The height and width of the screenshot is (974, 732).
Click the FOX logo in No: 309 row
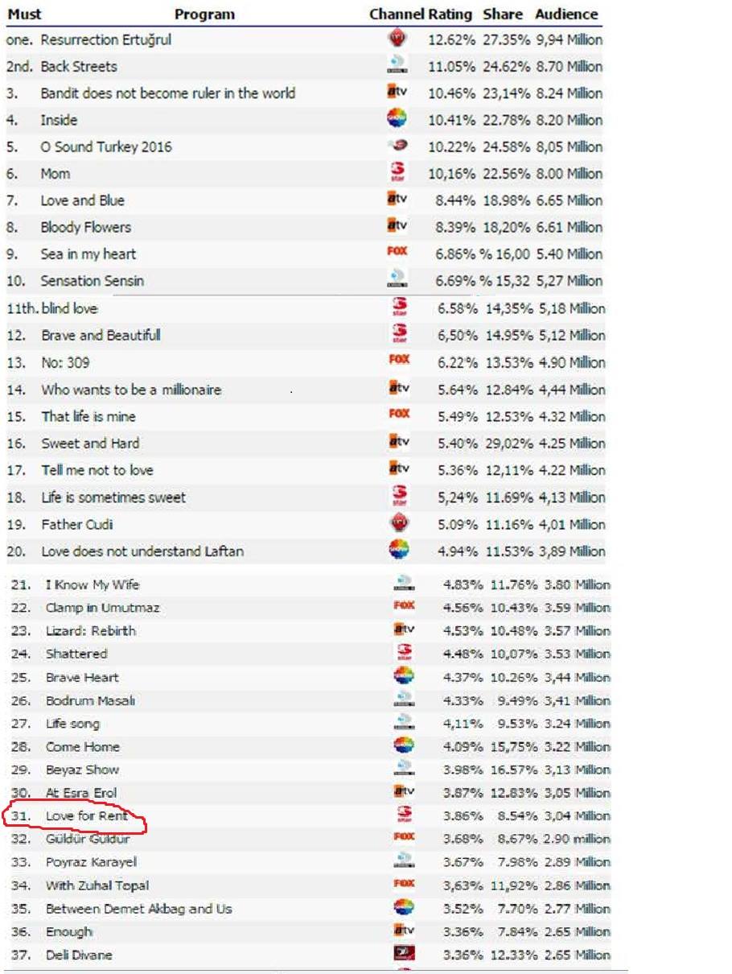coord(398,361)
